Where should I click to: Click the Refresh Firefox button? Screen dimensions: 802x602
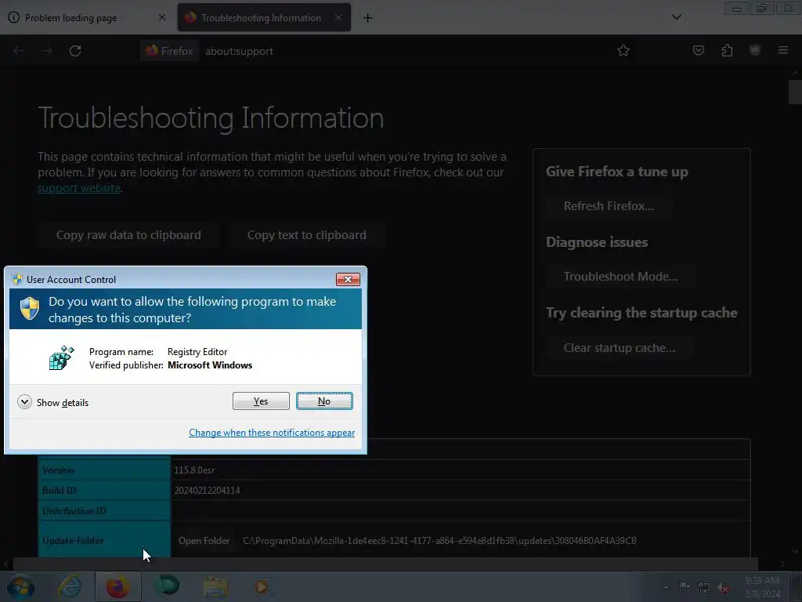click(609, 206)
